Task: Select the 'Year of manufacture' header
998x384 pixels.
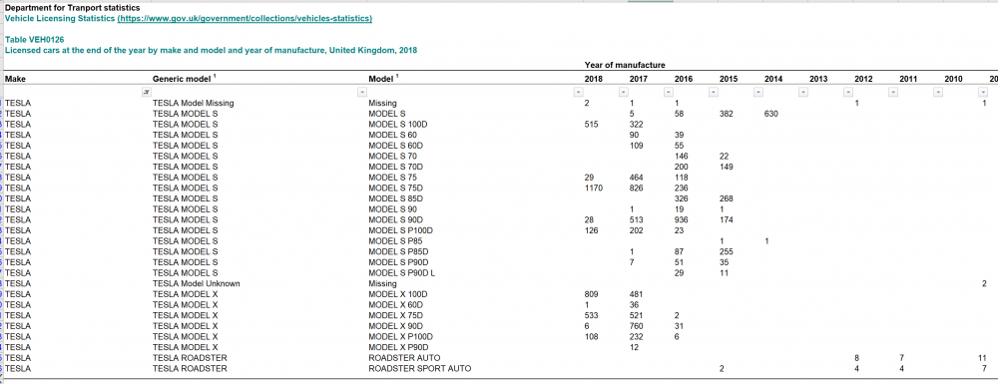Action: pyautogui.click(x=625, y=65)
